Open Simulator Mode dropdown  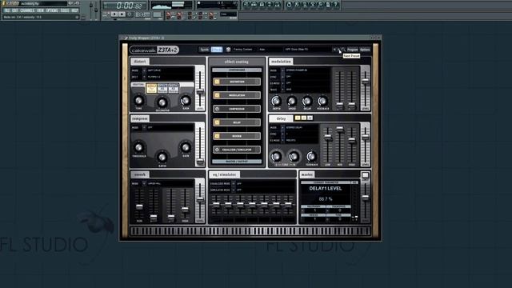coord(233,190)
